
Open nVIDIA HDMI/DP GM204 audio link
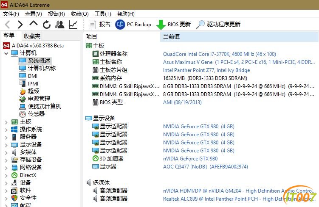coord(239,191)
